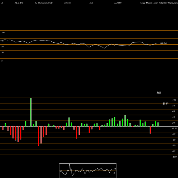Click the '-80' axis label in MR panel
Viewport: 178px width, 178px height.
[x=174, y=151]
